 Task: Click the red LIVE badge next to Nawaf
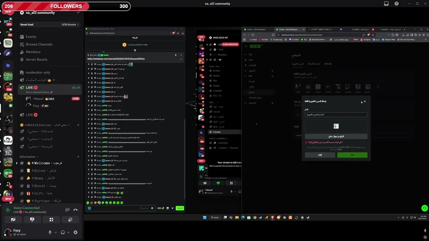76,99
